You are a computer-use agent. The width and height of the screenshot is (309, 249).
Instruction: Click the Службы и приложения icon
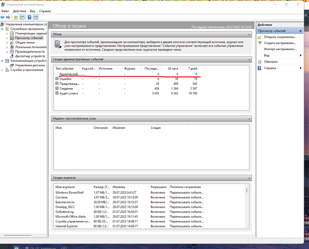7,70
